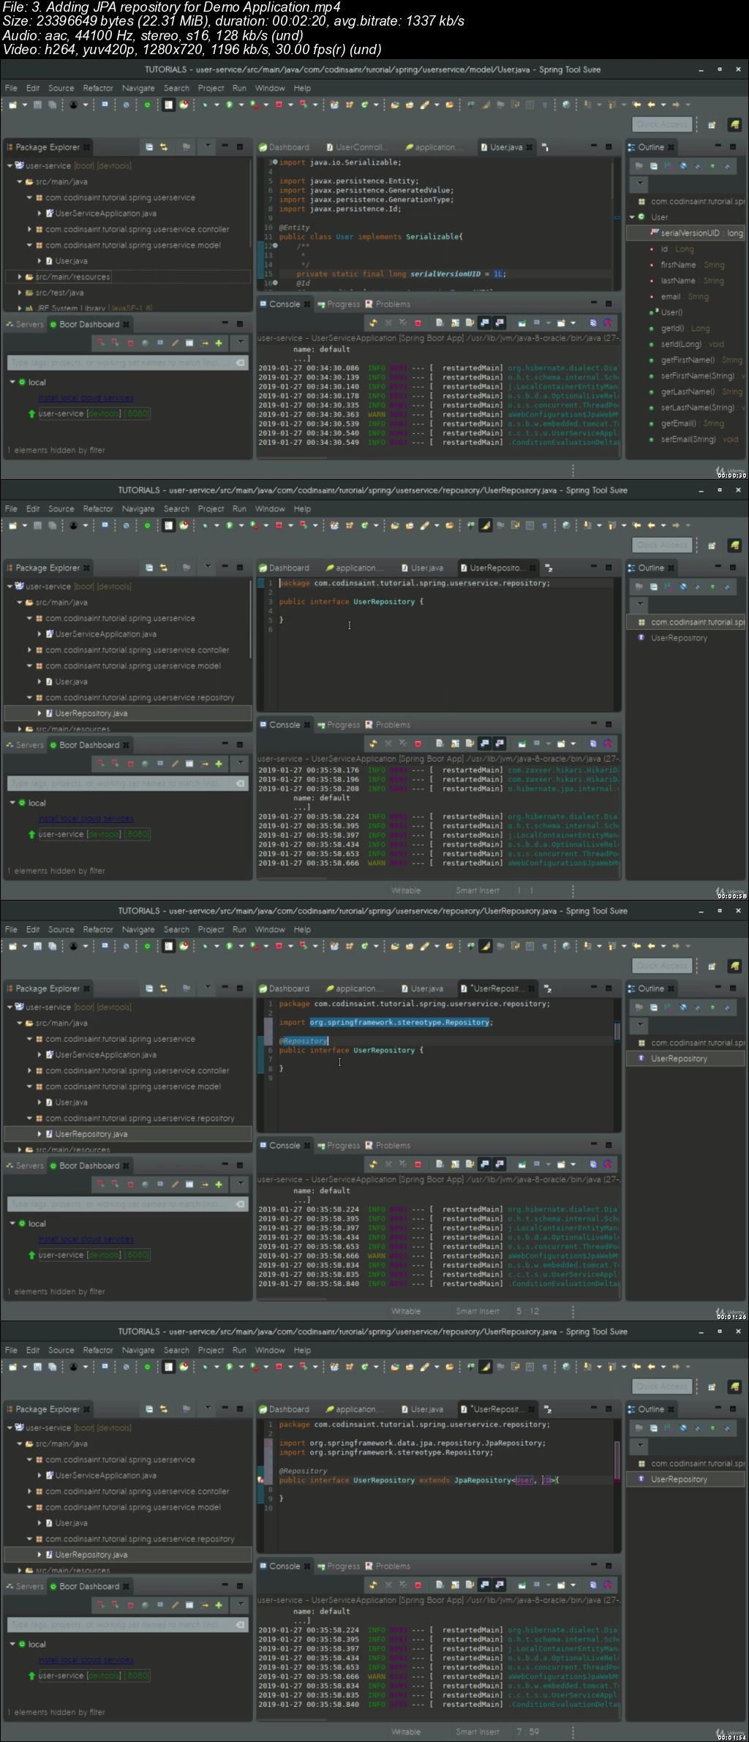Toggle show console on stderr, 00:01:26 frame
The width and height of the screenshot is (749, 1742).
[500, 1164]
